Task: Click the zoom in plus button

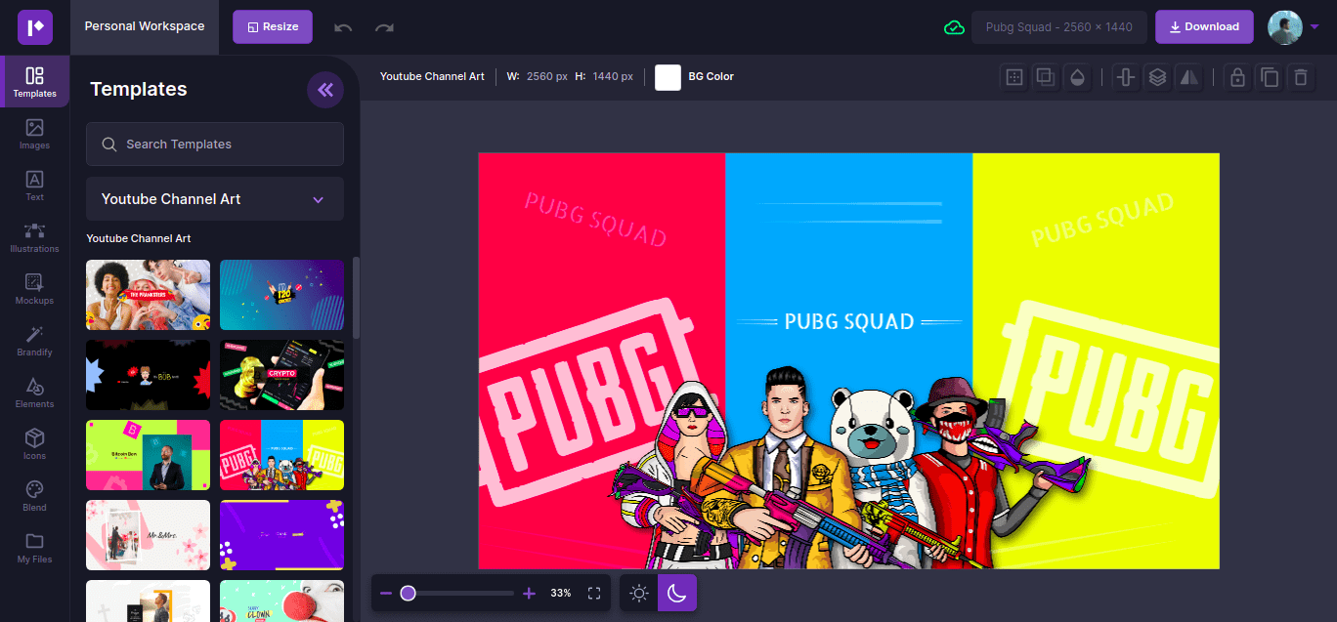Action: coord(530,594)
